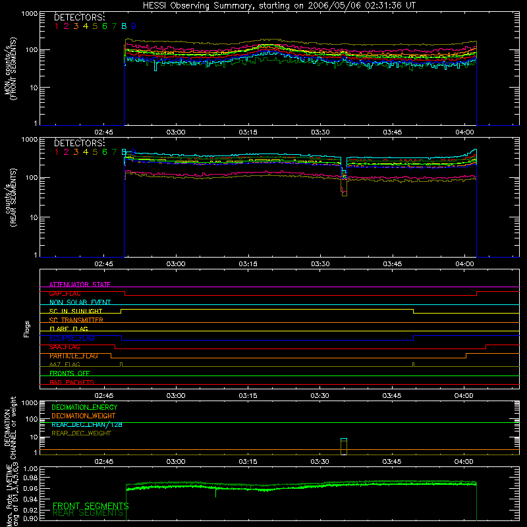
Task: Select yellow detector number 4 in the front segments legend
Action: [x=86, y=26]
